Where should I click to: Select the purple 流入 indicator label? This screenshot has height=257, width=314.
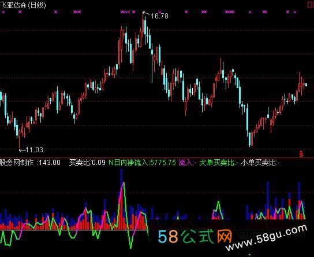click(188, 163)
